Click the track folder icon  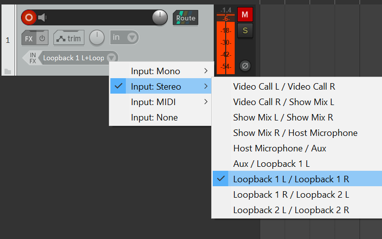(x=8, y=71)
